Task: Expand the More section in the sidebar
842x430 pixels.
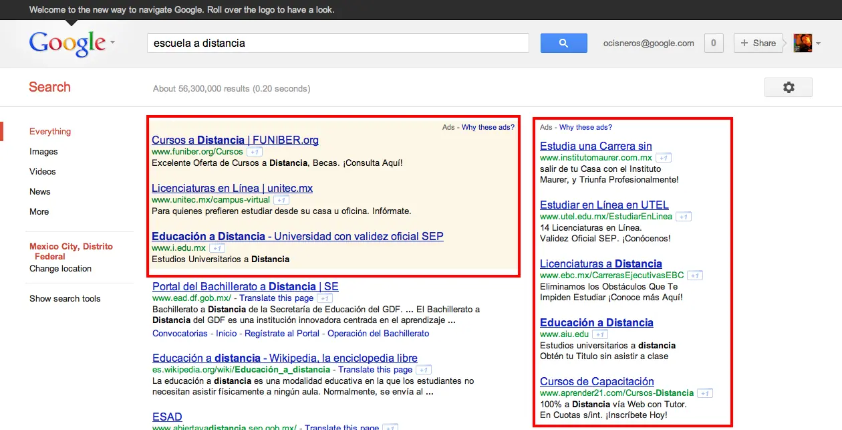Action: pyautogui.click(x=39, y=211)
